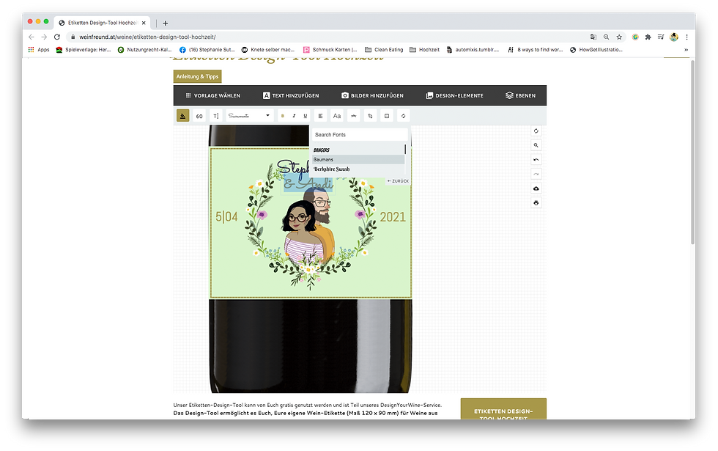Open the curved text tool
Image resolution: width=718 pixels, height=451 pixels.
pos(353,116)
